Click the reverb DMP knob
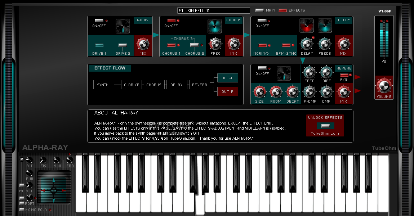This screenshot has width=414, height=216. [326, 92]
